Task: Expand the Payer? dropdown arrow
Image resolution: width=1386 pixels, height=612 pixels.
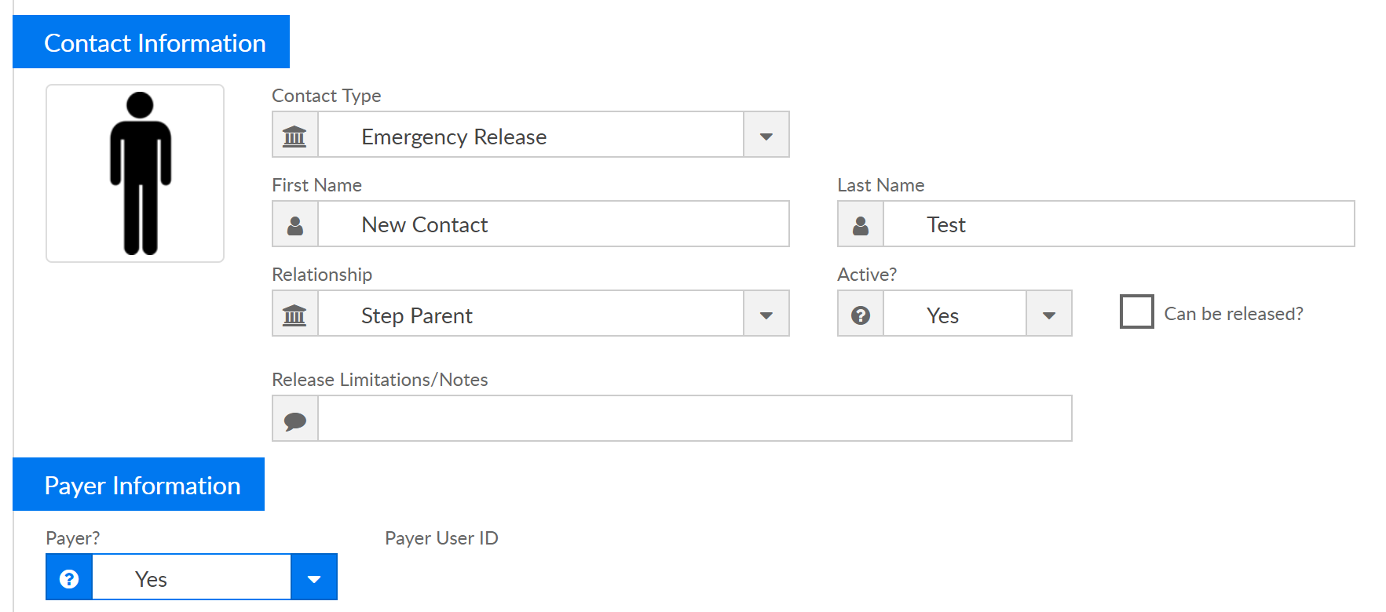Action: pyautogui.click(x=314, y=578)
